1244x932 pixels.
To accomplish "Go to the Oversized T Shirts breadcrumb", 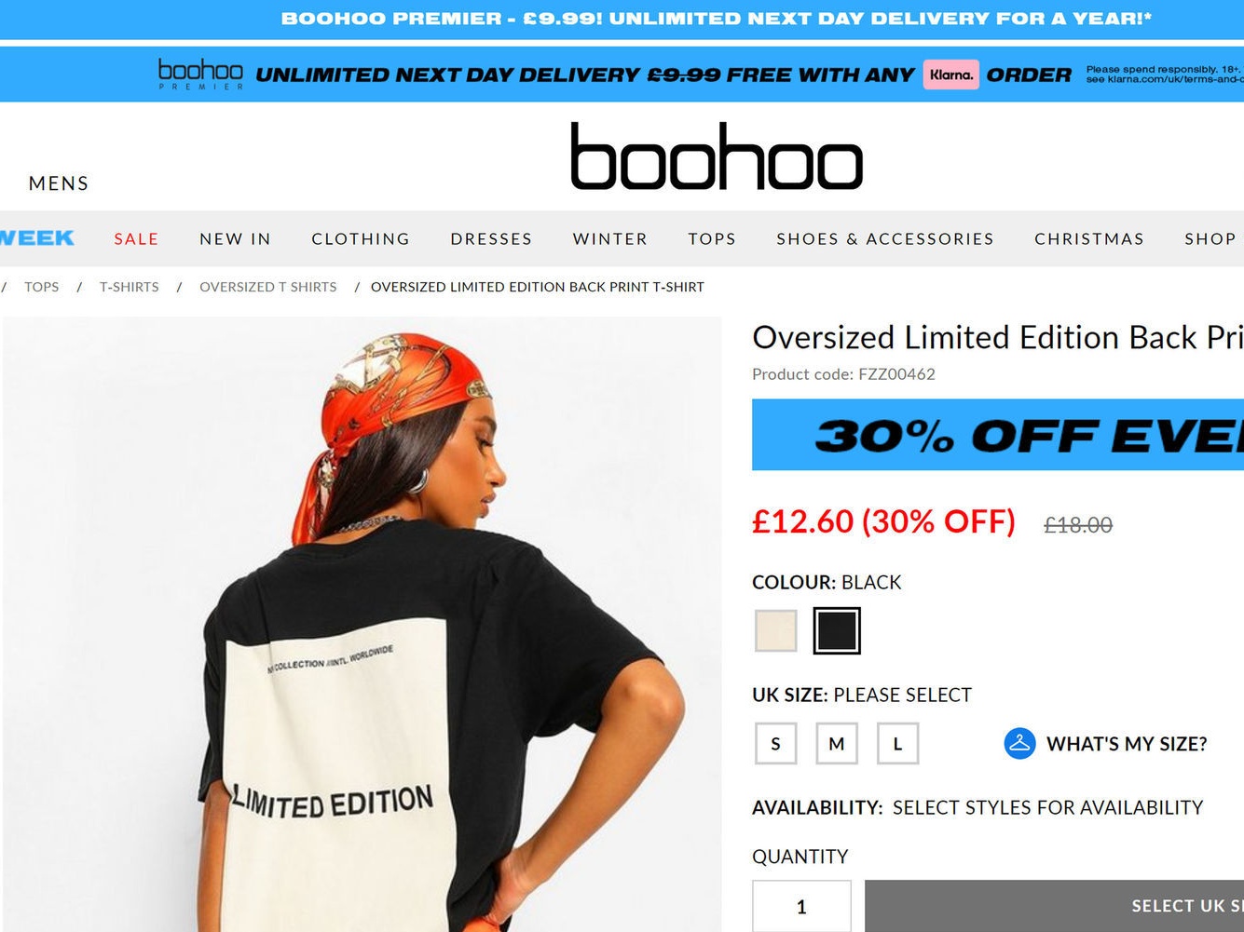I will tap(268, 287).
